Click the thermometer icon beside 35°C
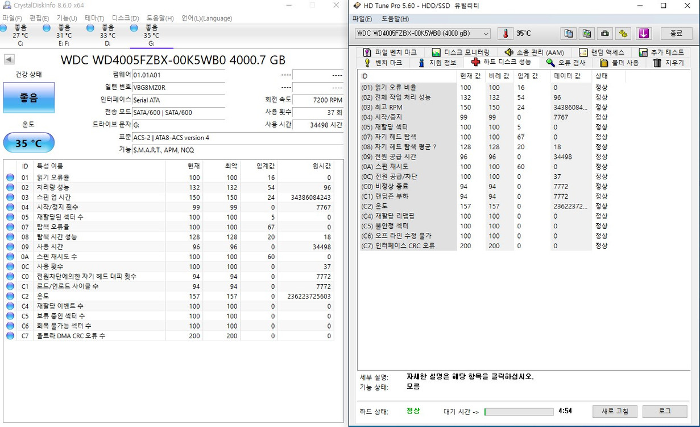 [x=506, y=33]
